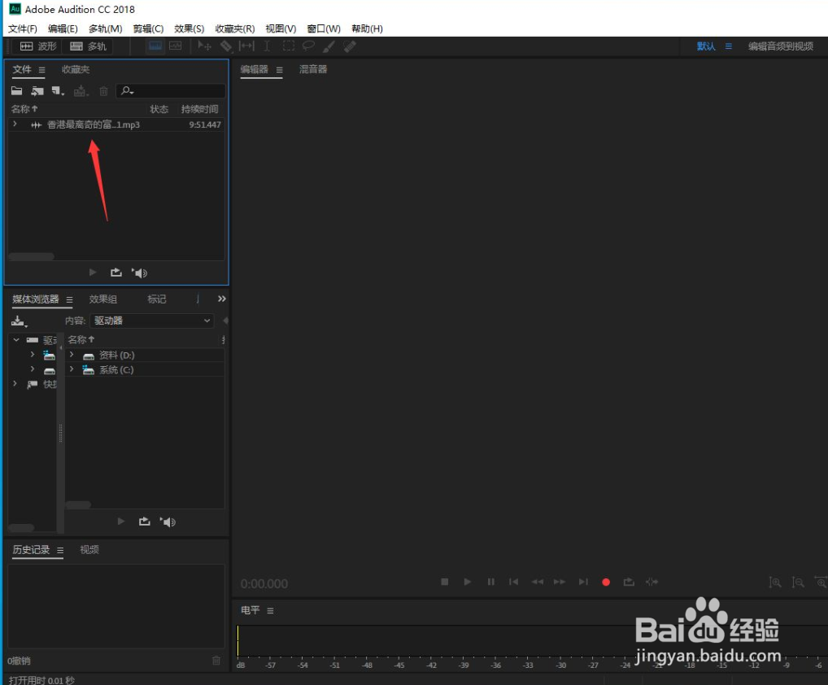Select the Marquee Selection tool
828x685 pixels.
click(x=288, y=46)
